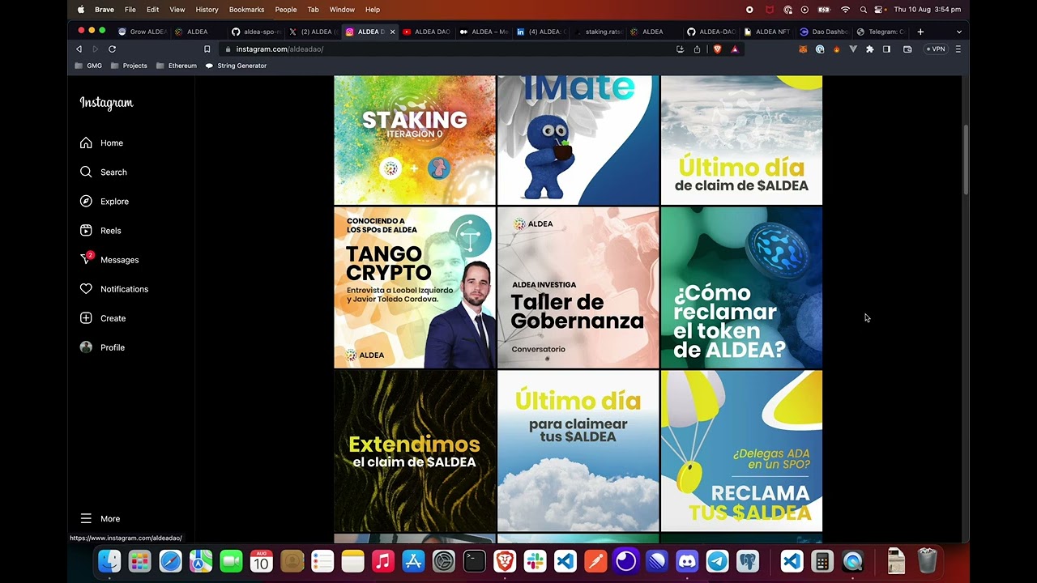Open the extensions puzzle icon

870,49
